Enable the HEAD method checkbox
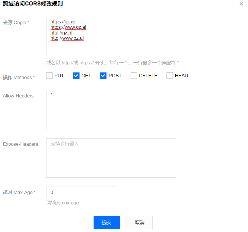 (170, 76)
